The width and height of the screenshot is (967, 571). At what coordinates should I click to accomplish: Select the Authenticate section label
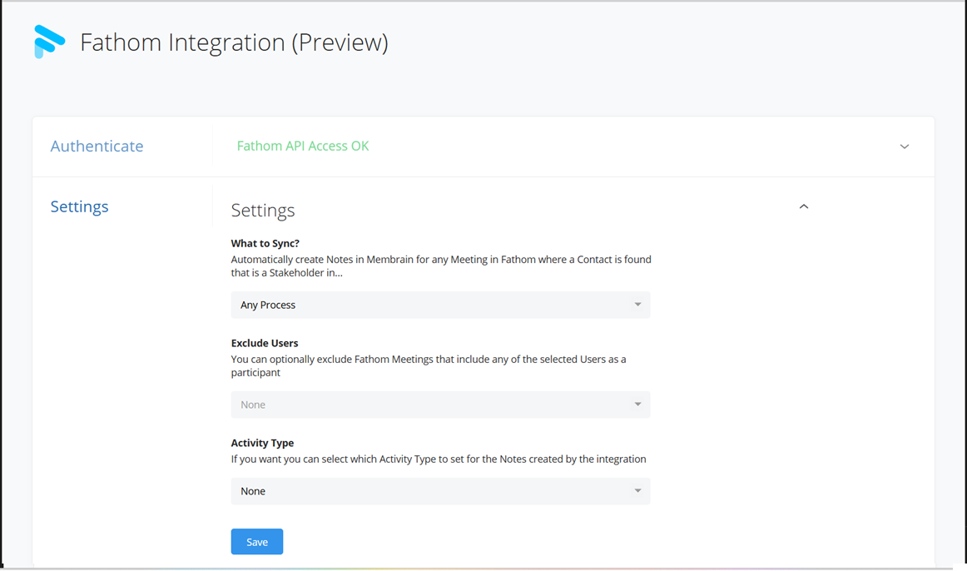[x=97, y=146]
